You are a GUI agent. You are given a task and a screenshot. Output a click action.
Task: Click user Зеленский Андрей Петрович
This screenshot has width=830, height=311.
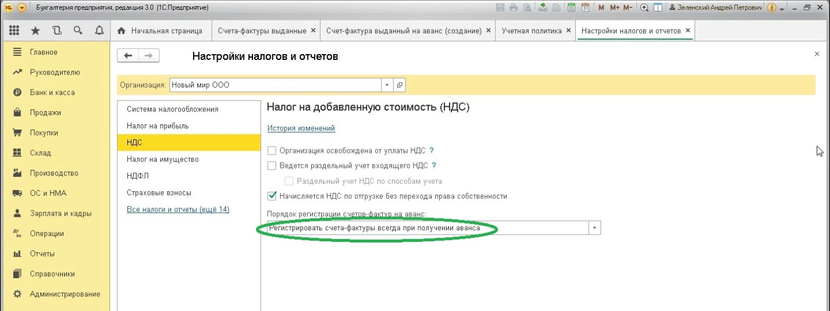(715, 8)
